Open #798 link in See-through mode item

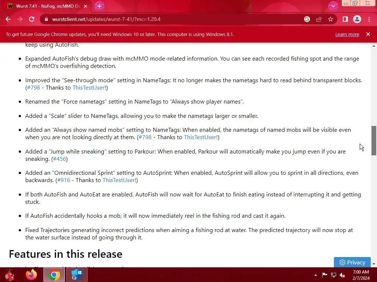tap(34, 87)
